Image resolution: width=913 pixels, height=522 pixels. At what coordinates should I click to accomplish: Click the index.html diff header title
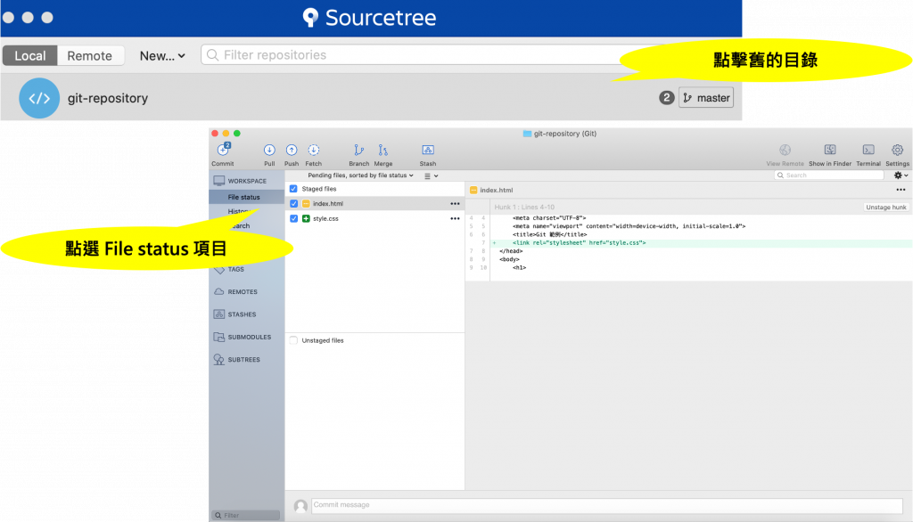click(496, 191)
